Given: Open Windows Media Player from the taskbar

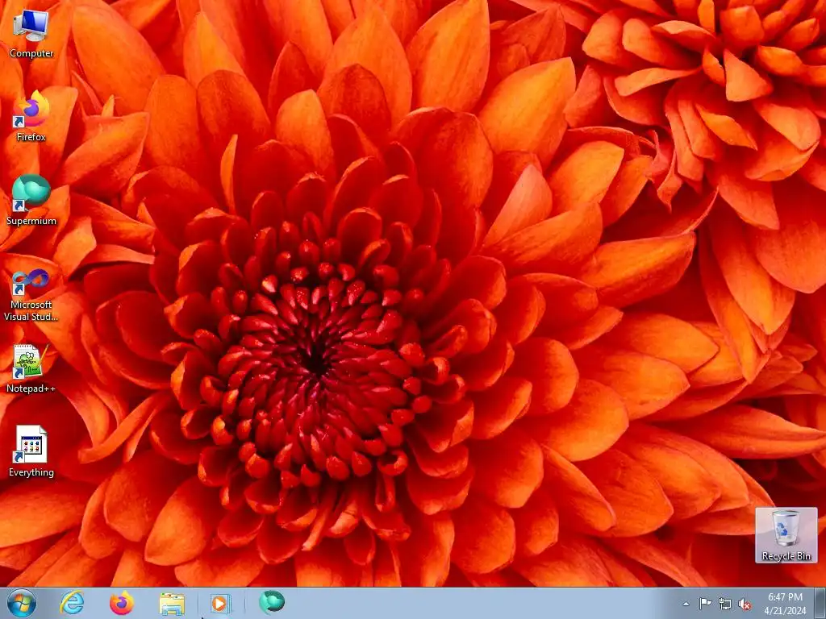Looking at the screenshot, I should click(x=219, y=604).
